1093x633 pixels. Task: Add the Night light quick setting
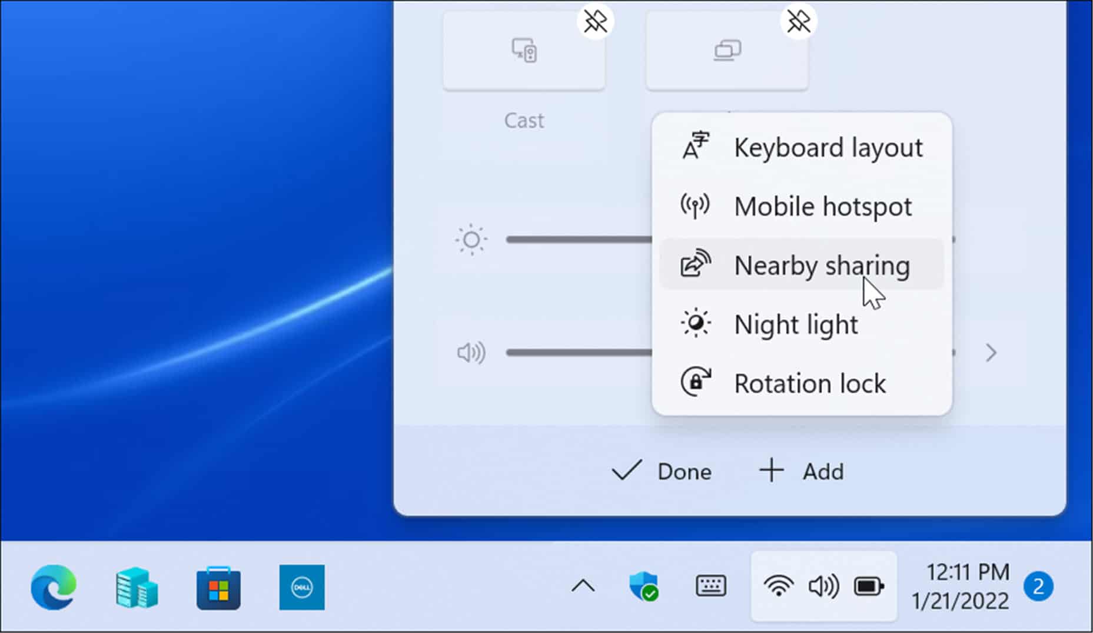point(796,323)
